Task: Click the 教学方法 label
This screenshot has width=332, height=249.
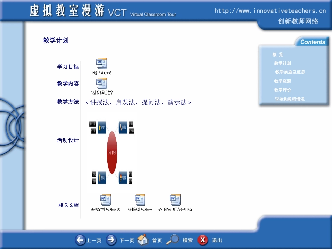Action: (68, 102)
